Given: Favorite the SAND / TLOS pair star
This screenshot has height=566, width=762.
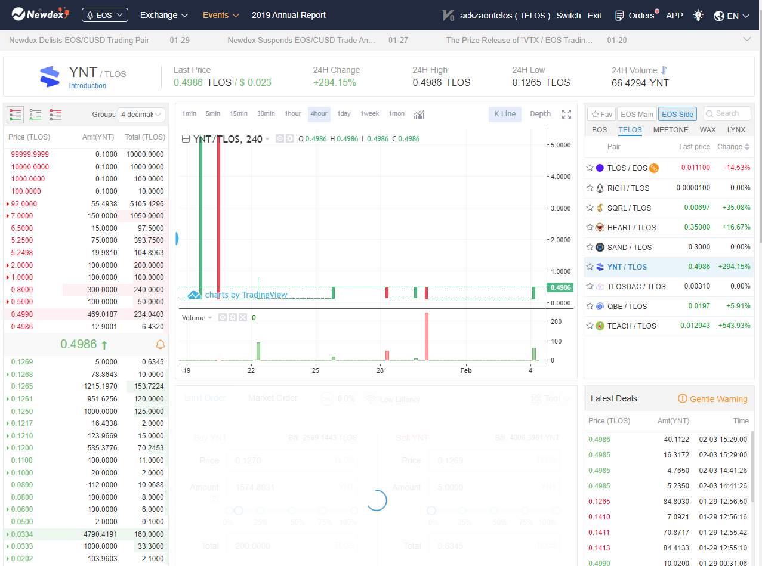Looking at the screenshot, I should click(x=590, y=247).
